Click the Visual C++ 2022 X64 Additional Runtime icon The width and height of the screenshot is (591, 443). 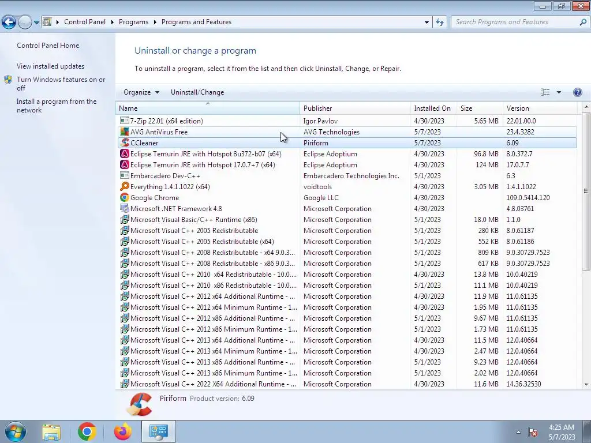coord(125,384)
